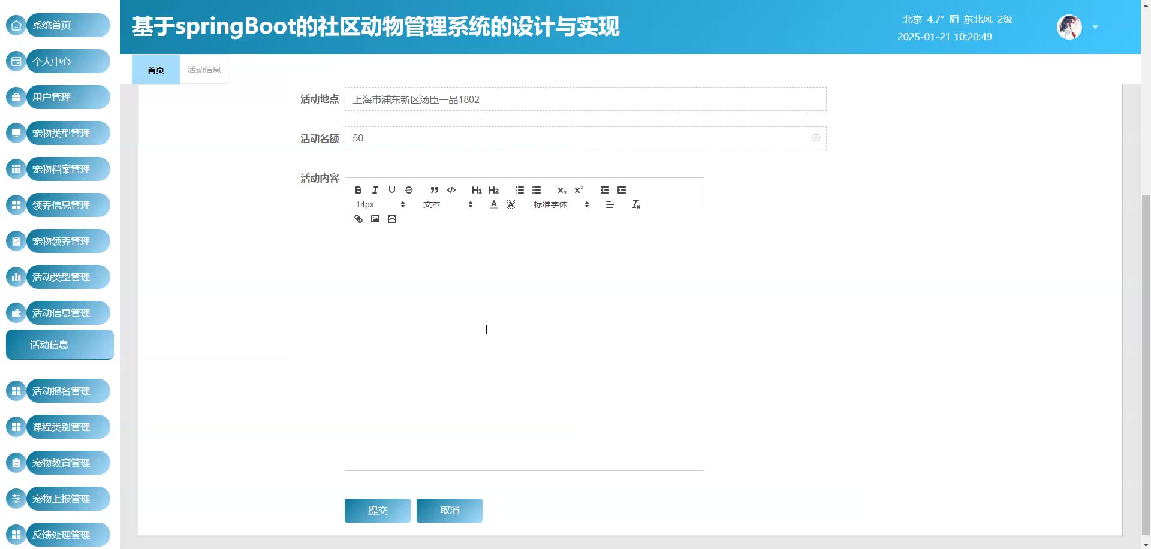Start a bulleted list
The height and width of the screenshot is (549, 1151).
(537, 190)
